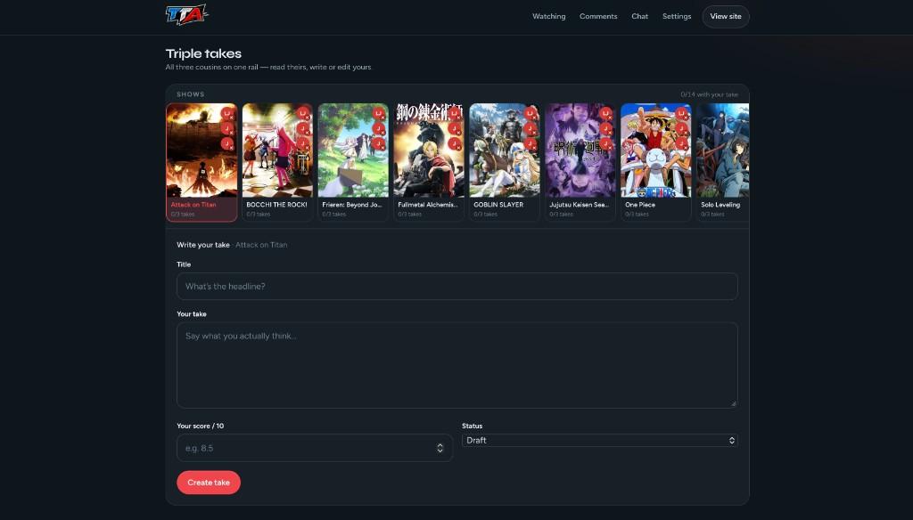Select the BOCCHI THE ROCK! show card
The width and height of the screenshot is (913, 520).
point(277,162)
